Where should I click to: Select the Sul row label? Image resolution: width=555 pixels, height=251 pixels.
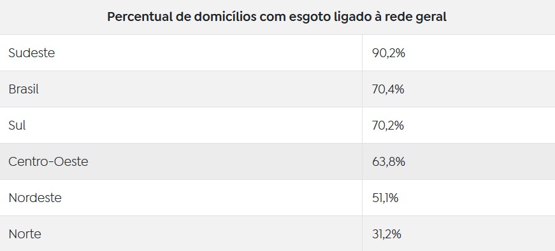pyautogui.click(x=17, y=126)
